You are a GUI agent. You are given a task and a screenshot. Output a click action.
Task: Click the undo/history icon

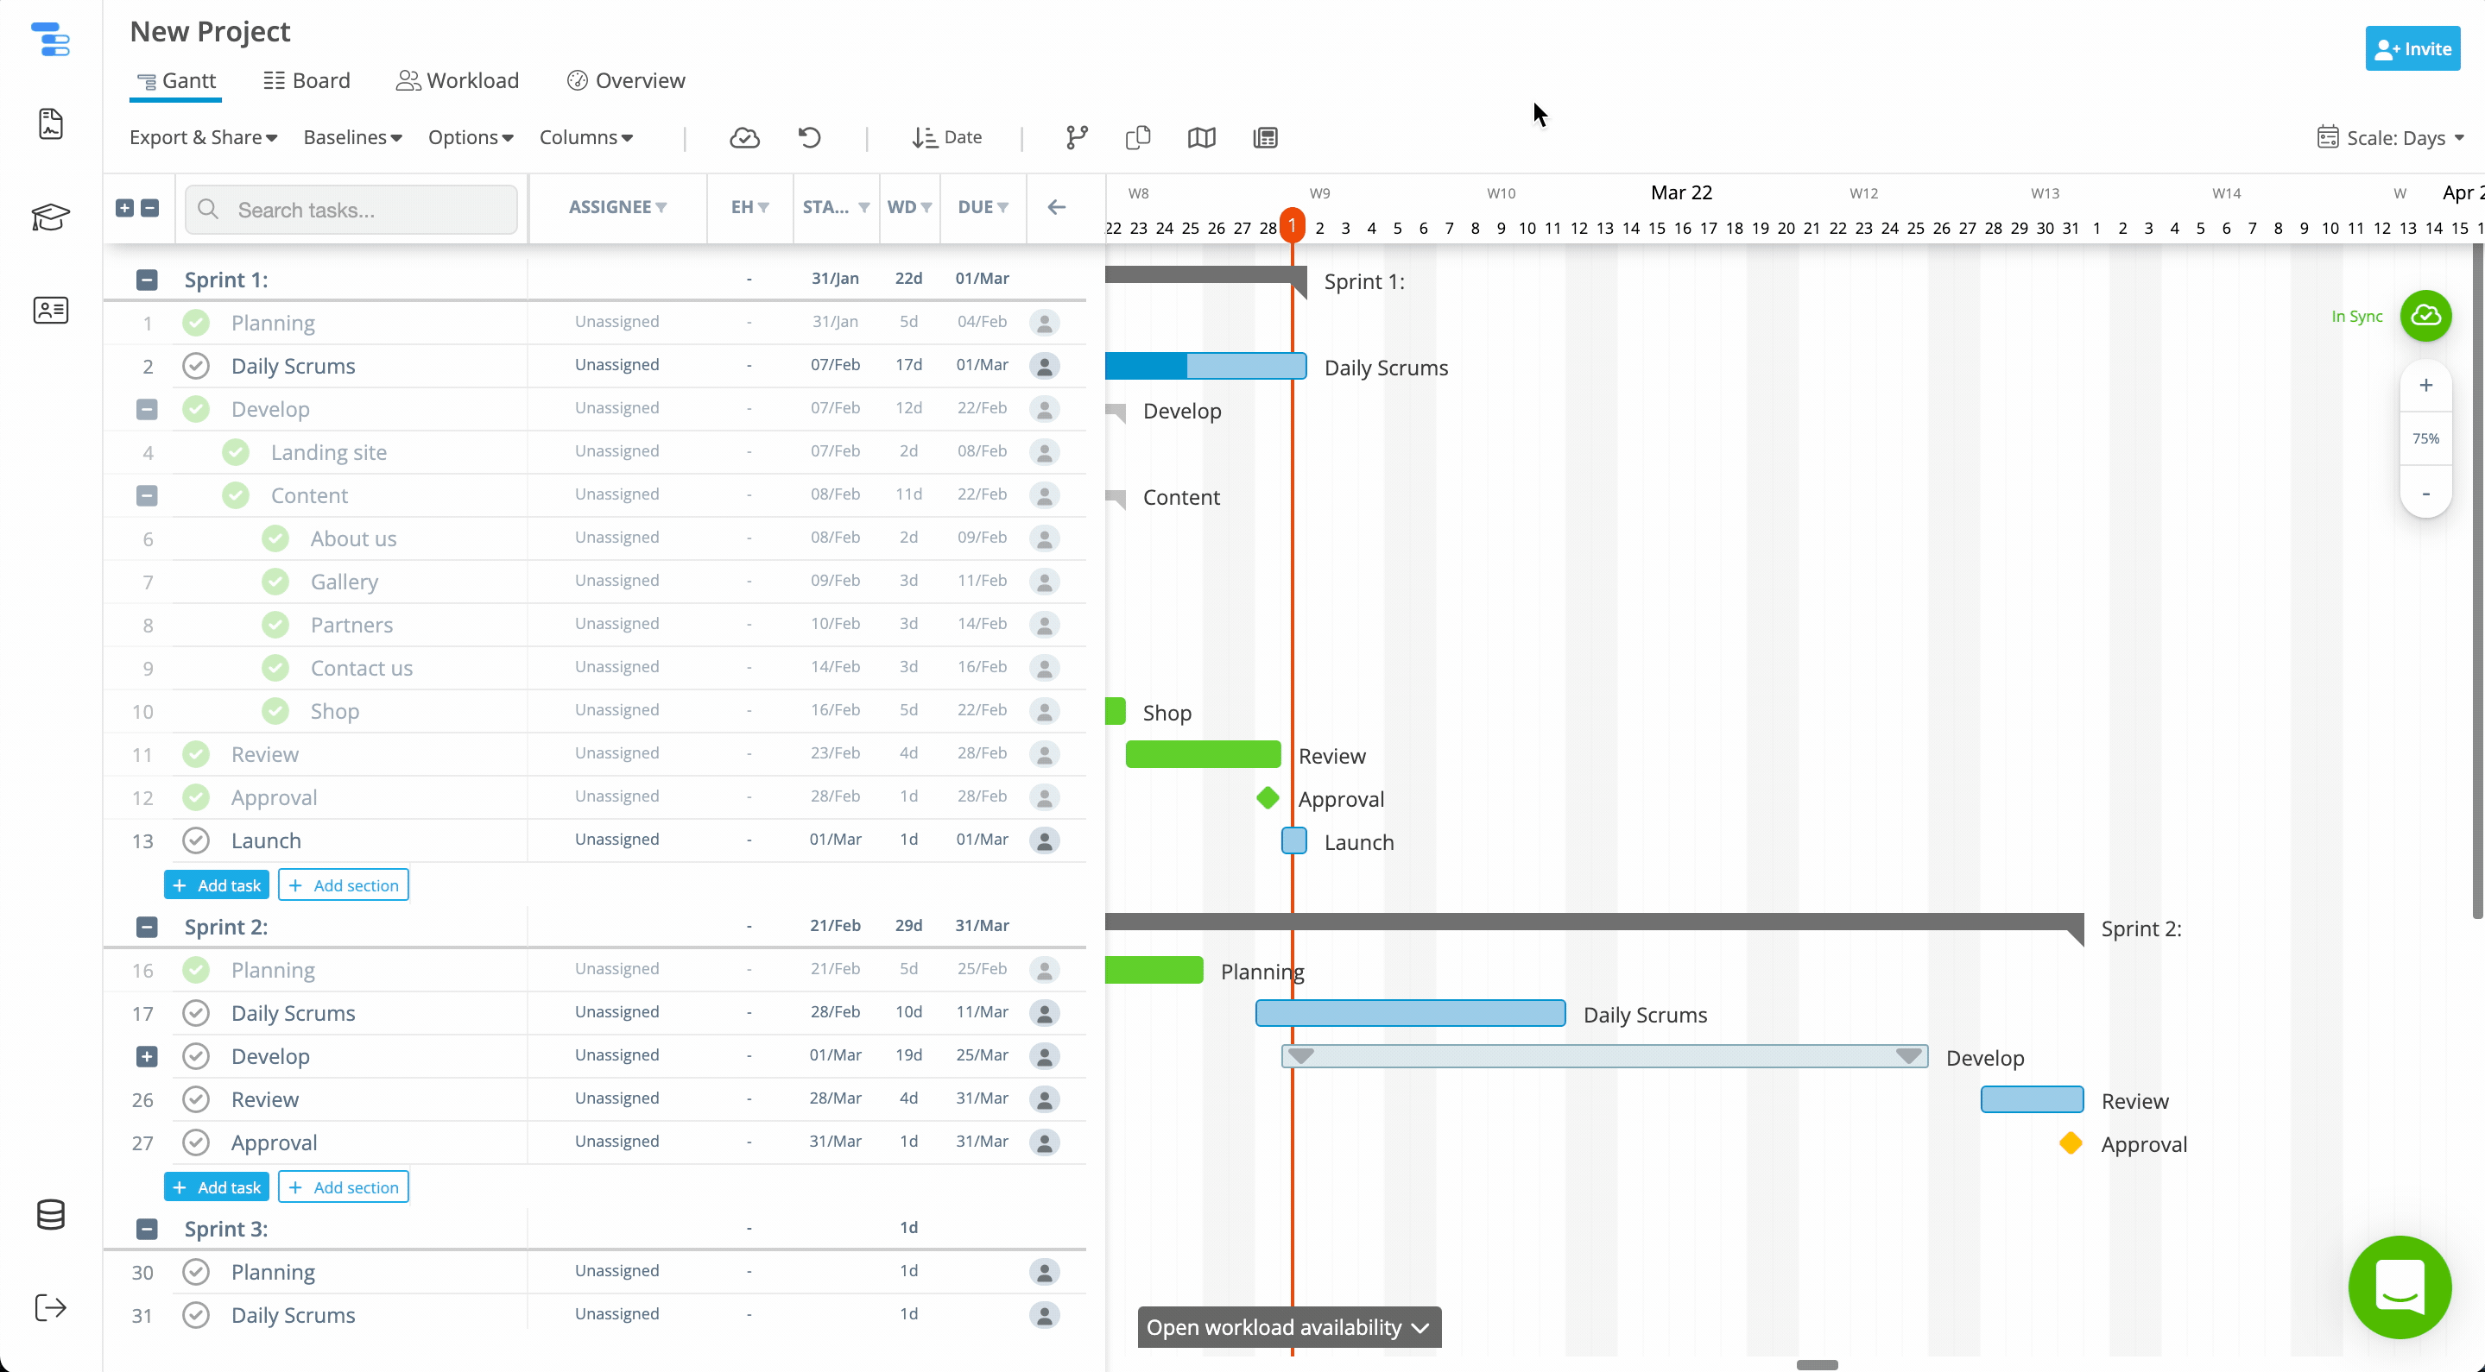point(810,137)
